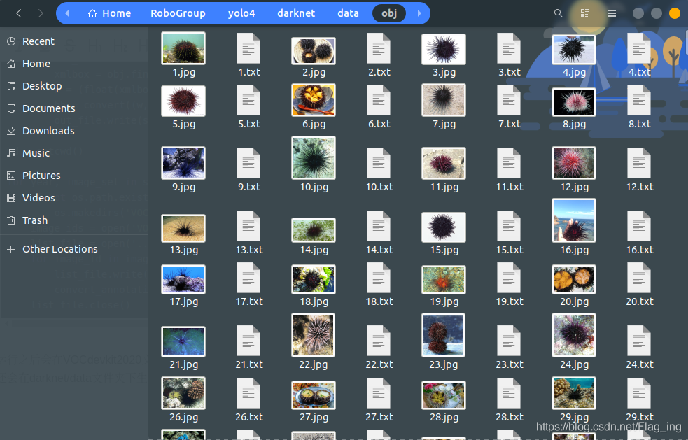Open the hamburger menu
The width and height of the screenshot is (688, 440).
612,13
